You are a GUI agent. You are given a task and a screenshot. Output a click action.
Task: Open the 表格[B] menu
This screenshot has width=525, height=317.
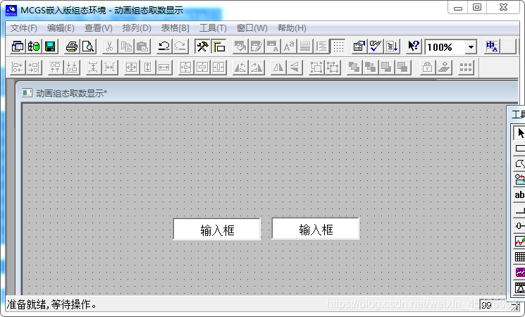click(175, 28)
